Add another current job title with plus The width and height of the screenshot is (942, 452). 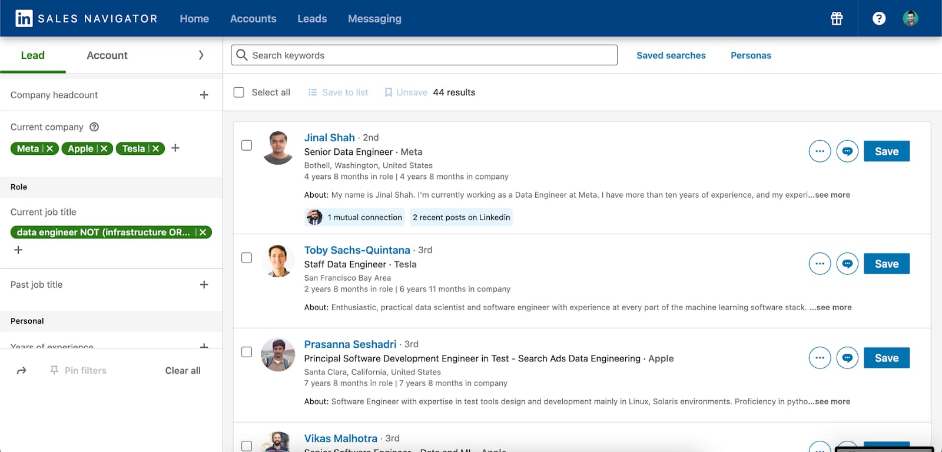click(x=18, y=250)
